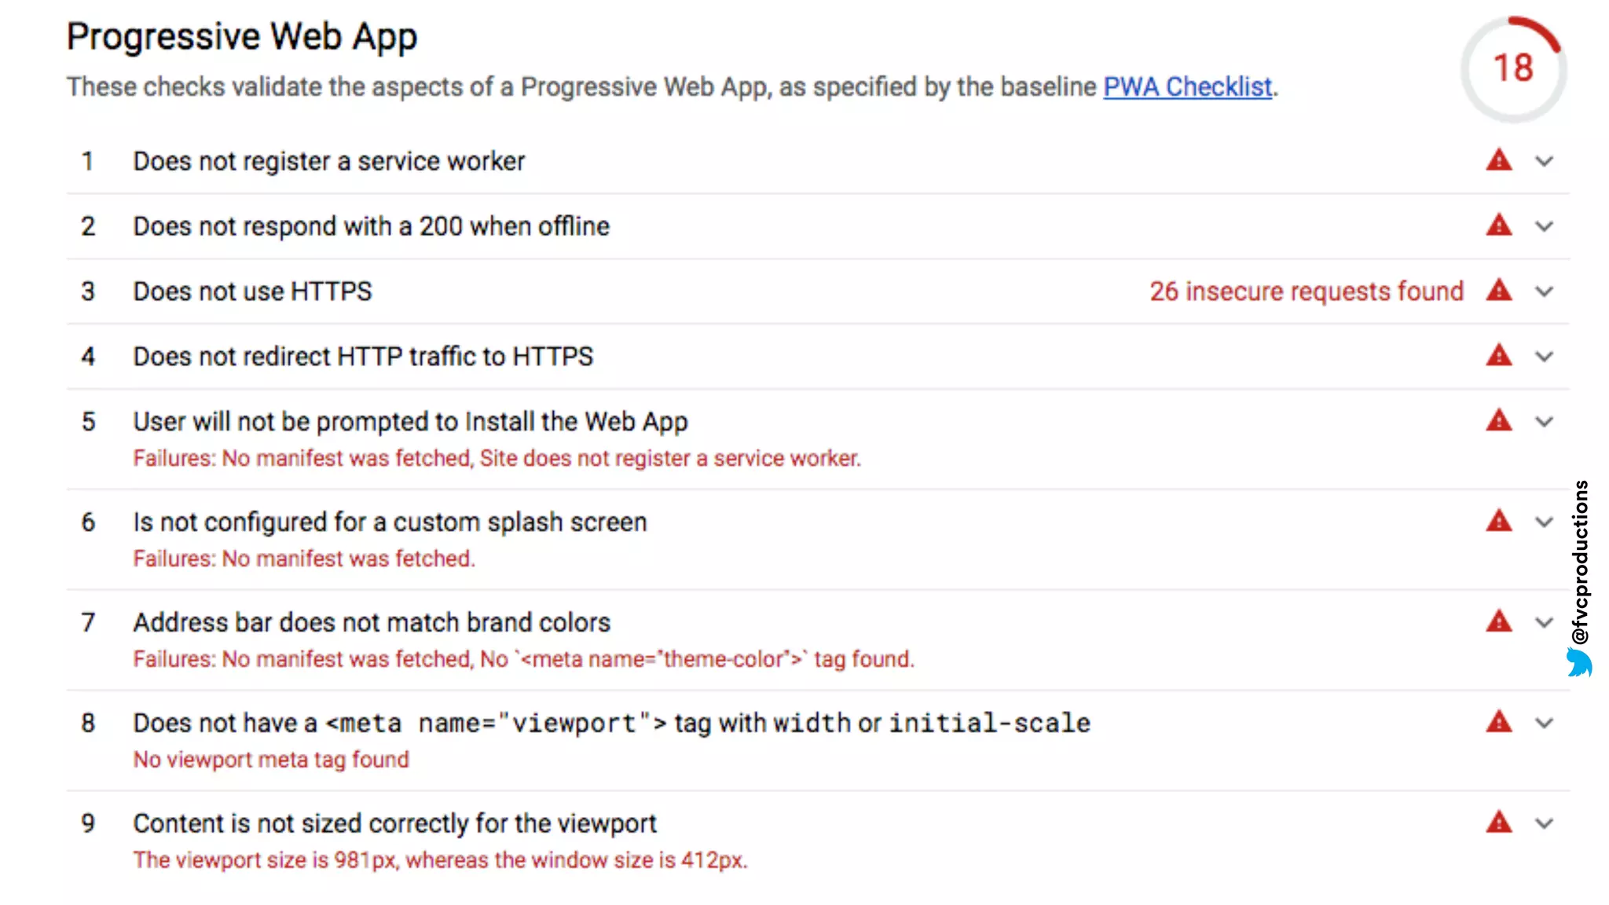Click the blue bird logo icon
This screenshot has height=905, width=1609.
(1579, 662)
